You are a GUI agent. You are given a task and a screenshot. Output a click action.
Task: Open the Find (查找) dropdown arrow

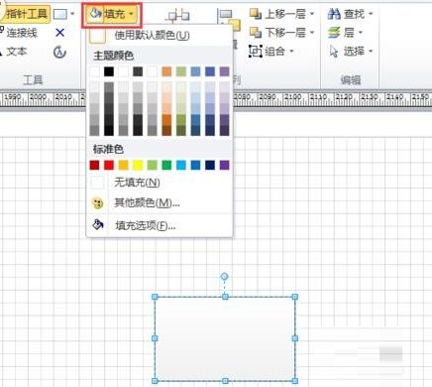click(371, 14)
